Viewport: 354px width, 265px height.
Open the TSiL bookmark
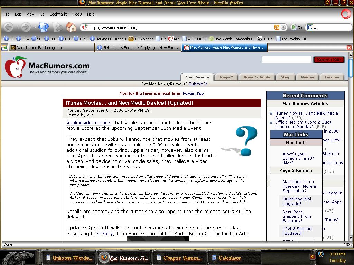pos(65,39)
